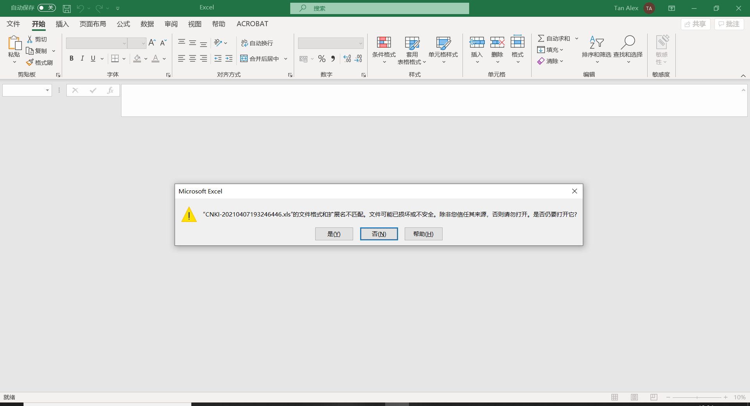Click the Copy icon
Image resolution: width=750 pixels, height=406 pixels.
point(30,51)
